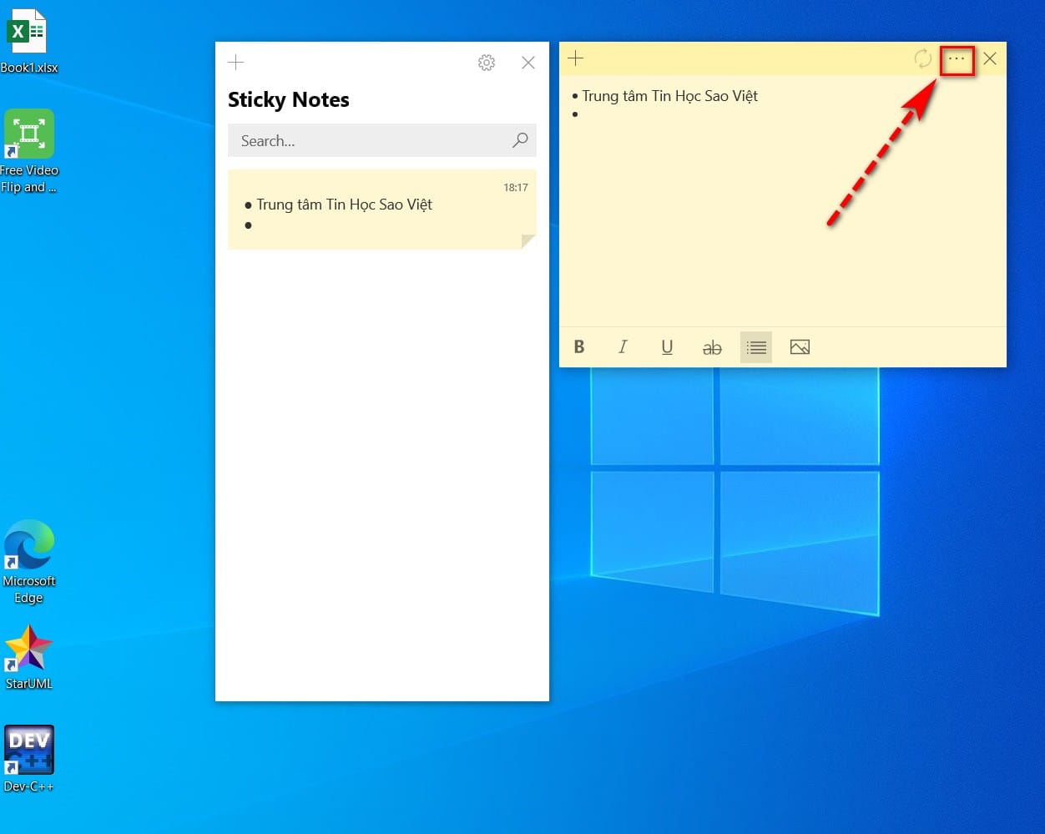
Task: Close the Sticky Notes list window
Action: point(528,63)
